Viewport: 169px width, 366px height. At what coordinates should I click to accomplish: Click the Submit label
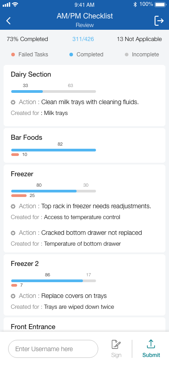(151, 355)
